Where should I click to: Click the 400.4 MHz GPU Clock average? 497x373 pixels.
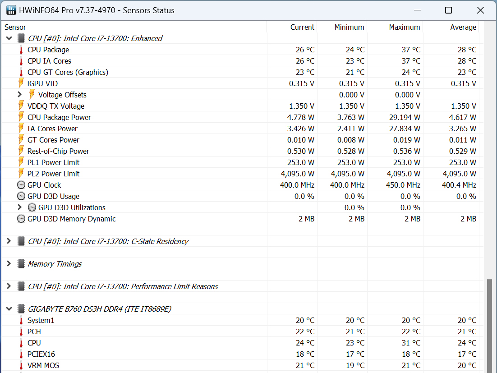[459, 185]
